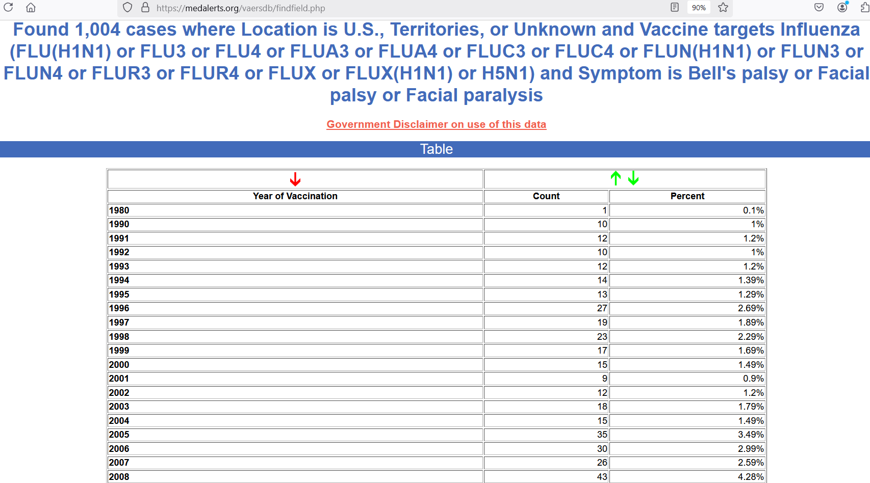Select the 2004 year row label
870x483 pixels.
coord(119,421)
